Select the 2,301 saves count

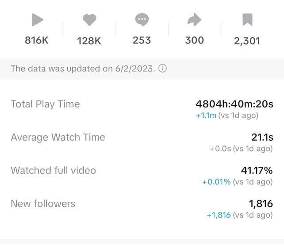click(247, 41)
